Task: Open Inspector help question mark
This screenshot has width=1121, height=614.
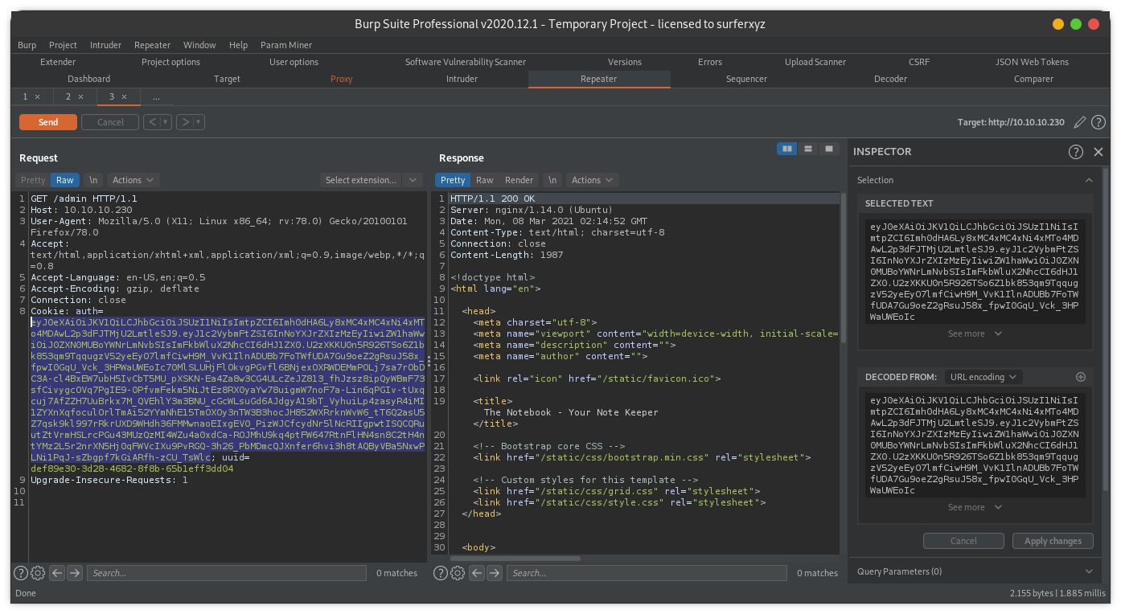Action: (x=1076, y=151)
